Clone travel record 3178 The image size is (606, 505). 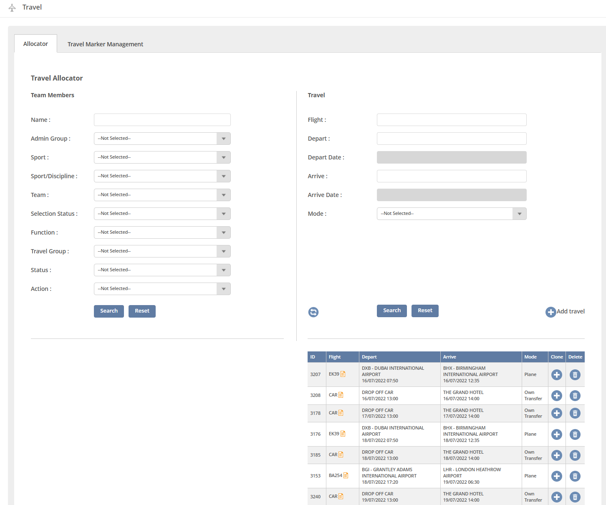coord(557,413)
